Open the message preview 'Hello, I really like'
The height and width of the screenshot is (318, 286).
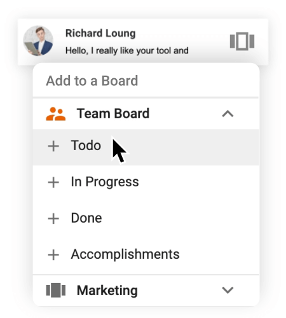[x=127, y=51]
